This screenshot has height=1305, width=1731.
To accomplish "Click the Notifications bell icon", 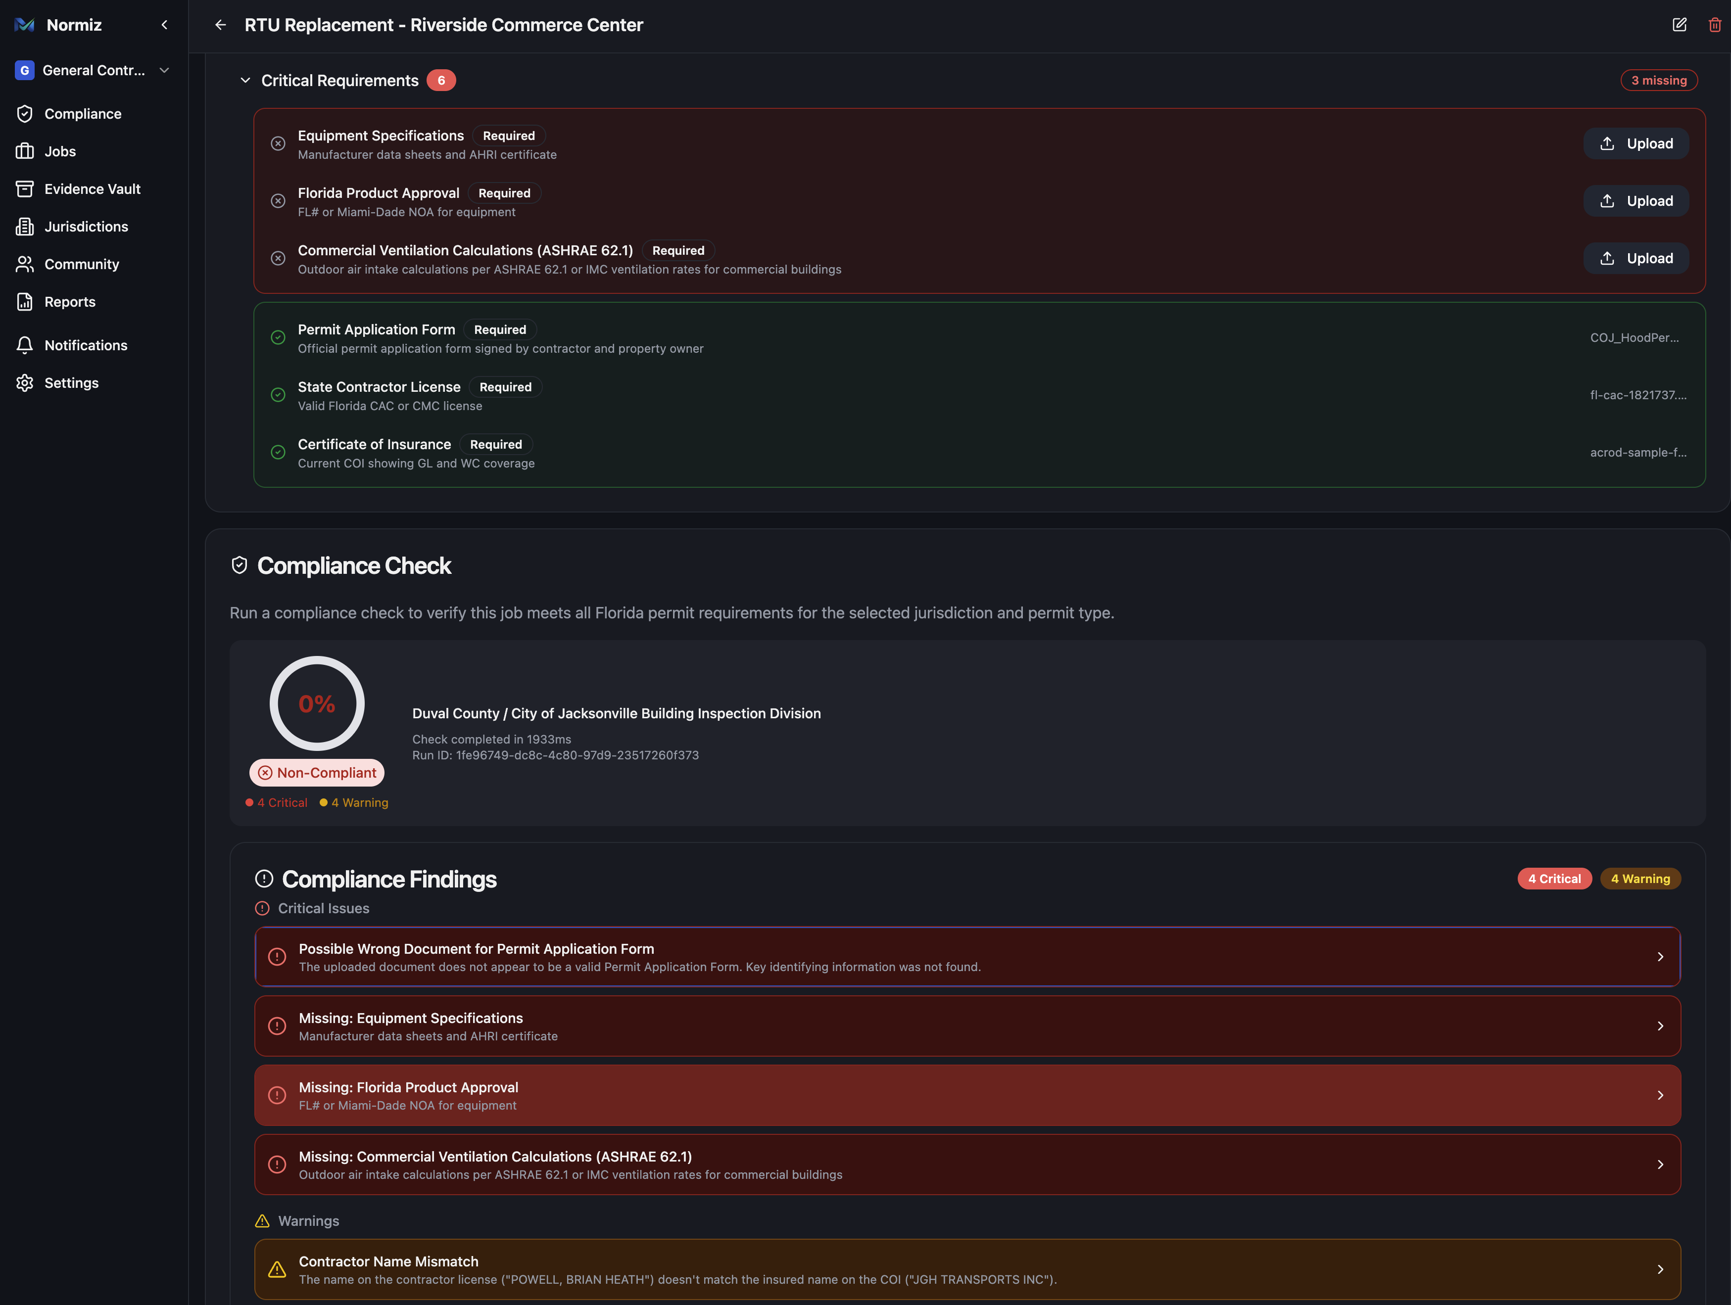I will 25,346.
